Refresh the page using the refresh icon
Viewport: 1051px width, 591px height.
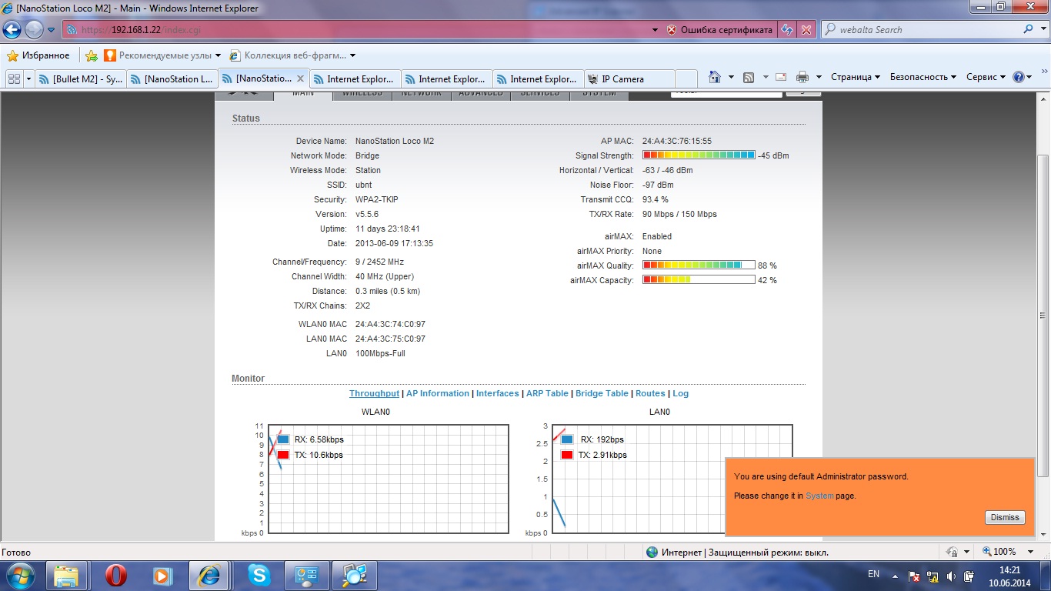click(x=787, y=30)
